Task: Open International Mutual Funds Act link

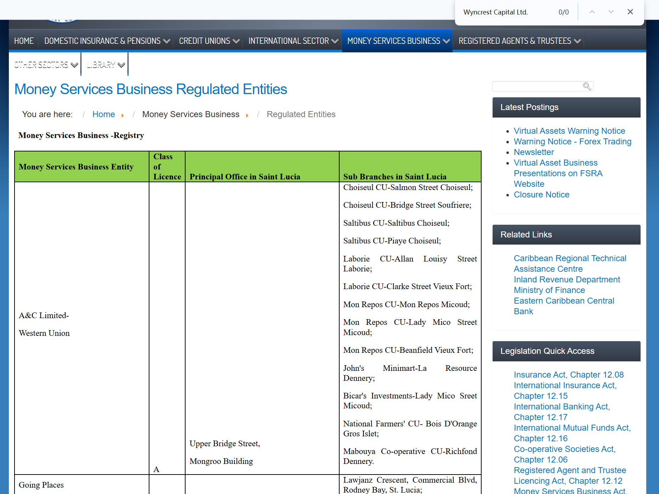Action: [x=572, y=433]
